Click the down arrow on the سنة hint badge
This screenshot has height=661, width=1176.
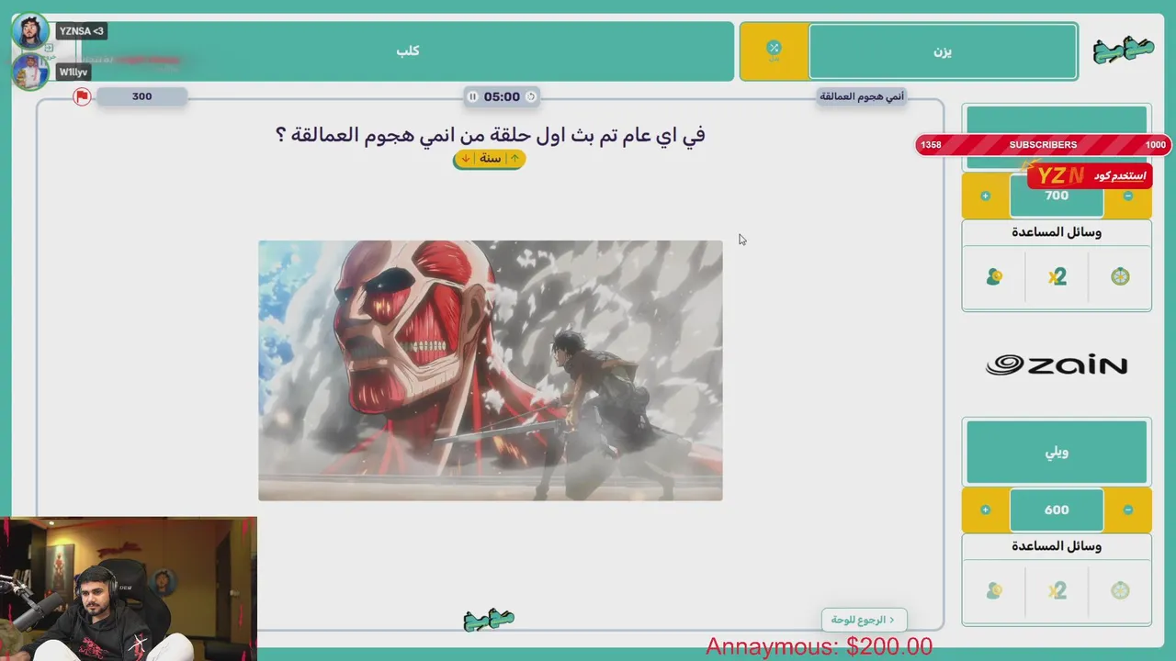[x=466, y=159]
